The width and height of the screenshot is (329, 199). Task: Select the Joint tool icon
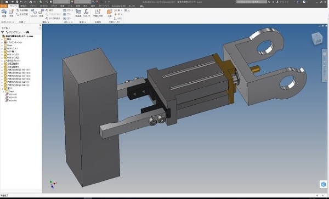click(x=34, y=12)
